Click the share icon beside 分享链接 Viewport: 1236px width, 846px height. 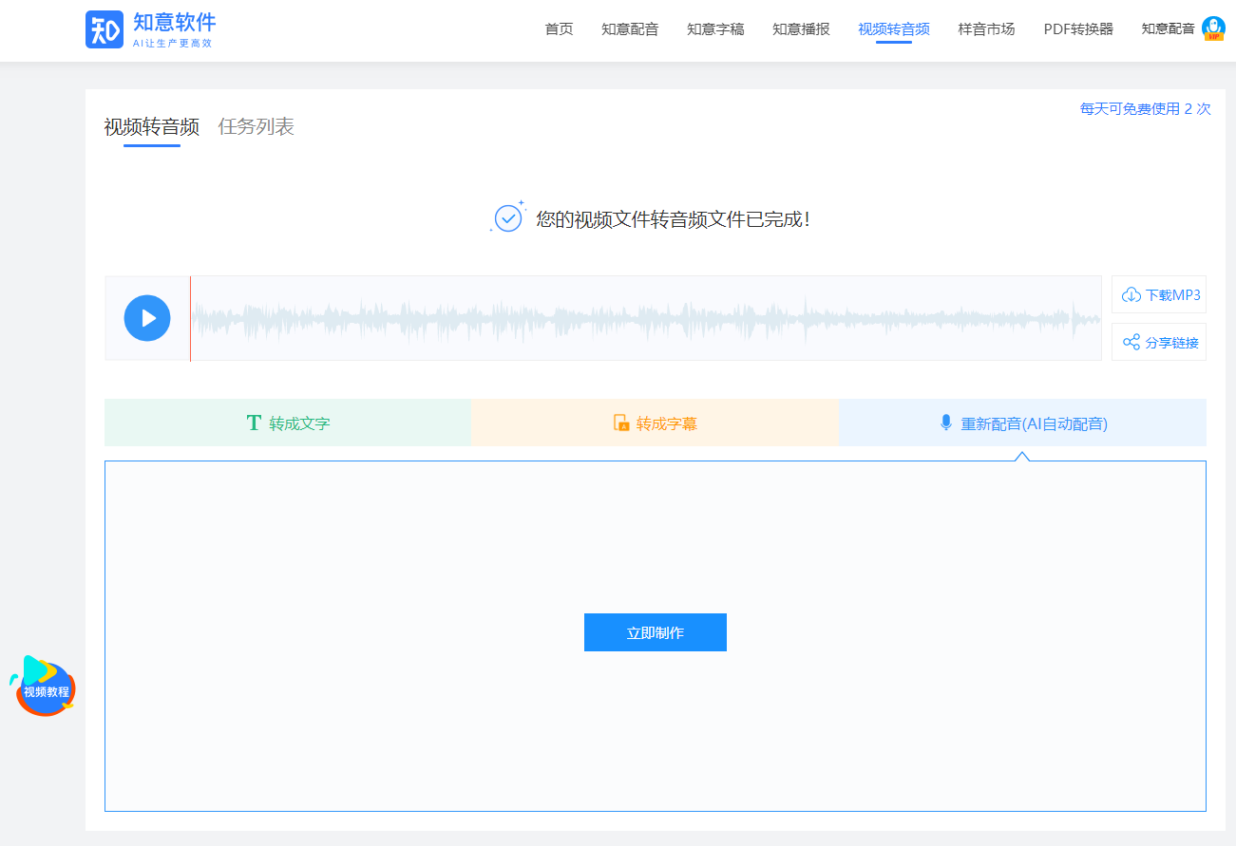(x=1131, y=342)
